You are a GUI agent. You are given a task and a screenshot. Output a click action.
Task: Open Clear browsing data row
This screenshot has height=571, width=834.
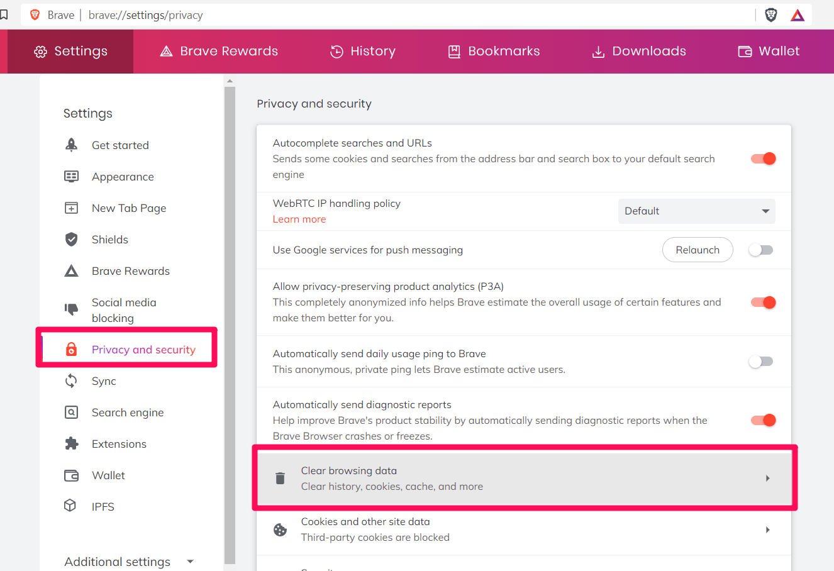[x=524, y=479]
